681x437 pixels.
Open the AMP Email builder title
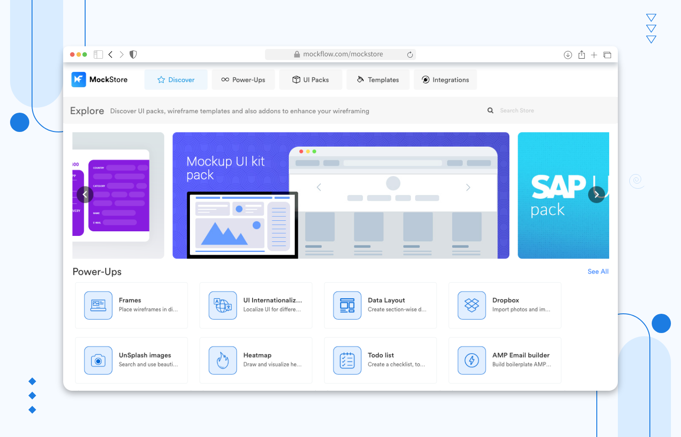coord(521,355)
